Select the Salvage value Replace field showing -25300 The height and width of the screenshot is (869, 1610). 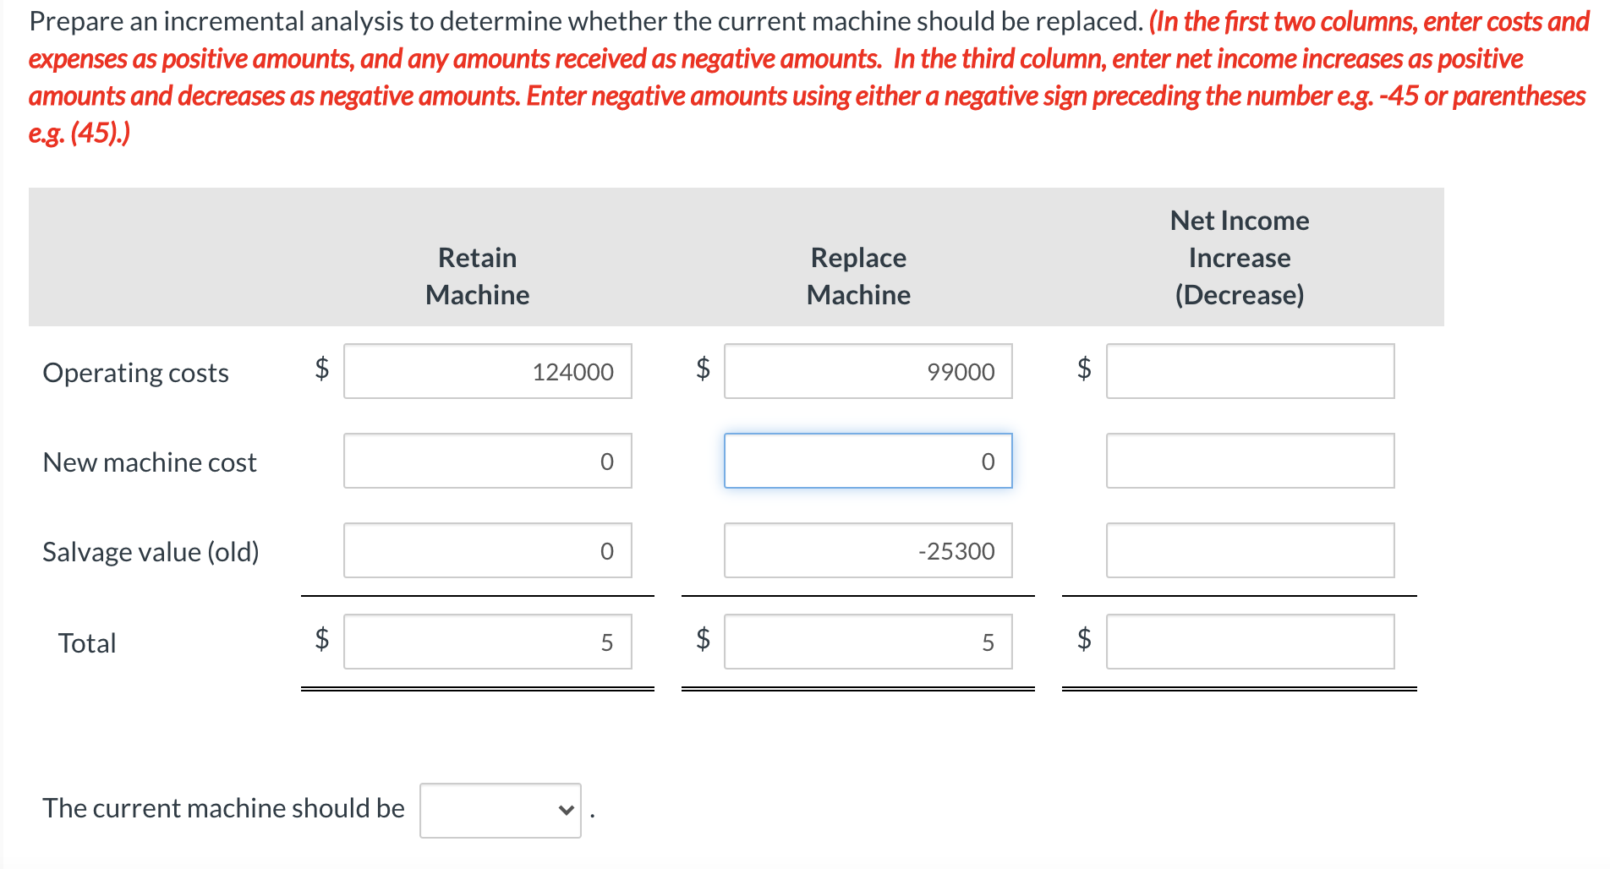tap(868, 550)
